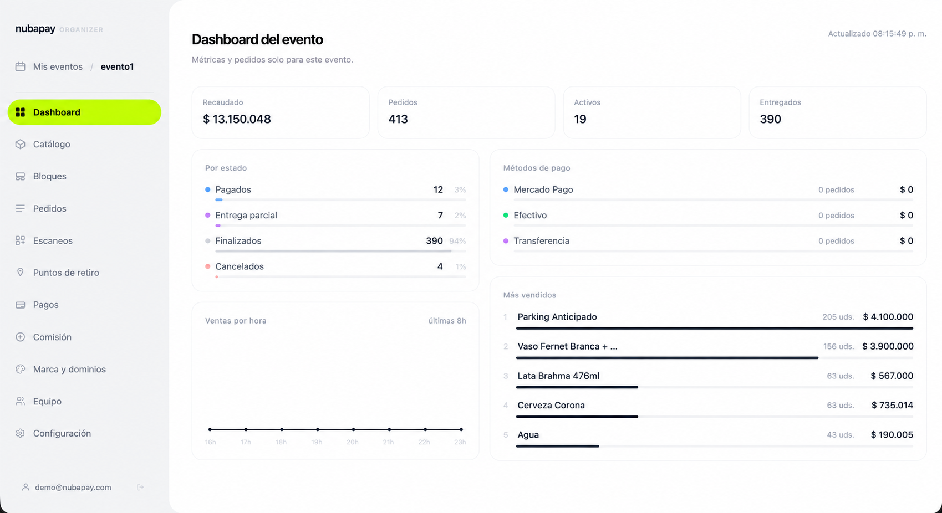Image resolution: width=942 pixels, height=513 pixels.
Task: Click the Escaneos QR icon
Action: click(21, 240)
